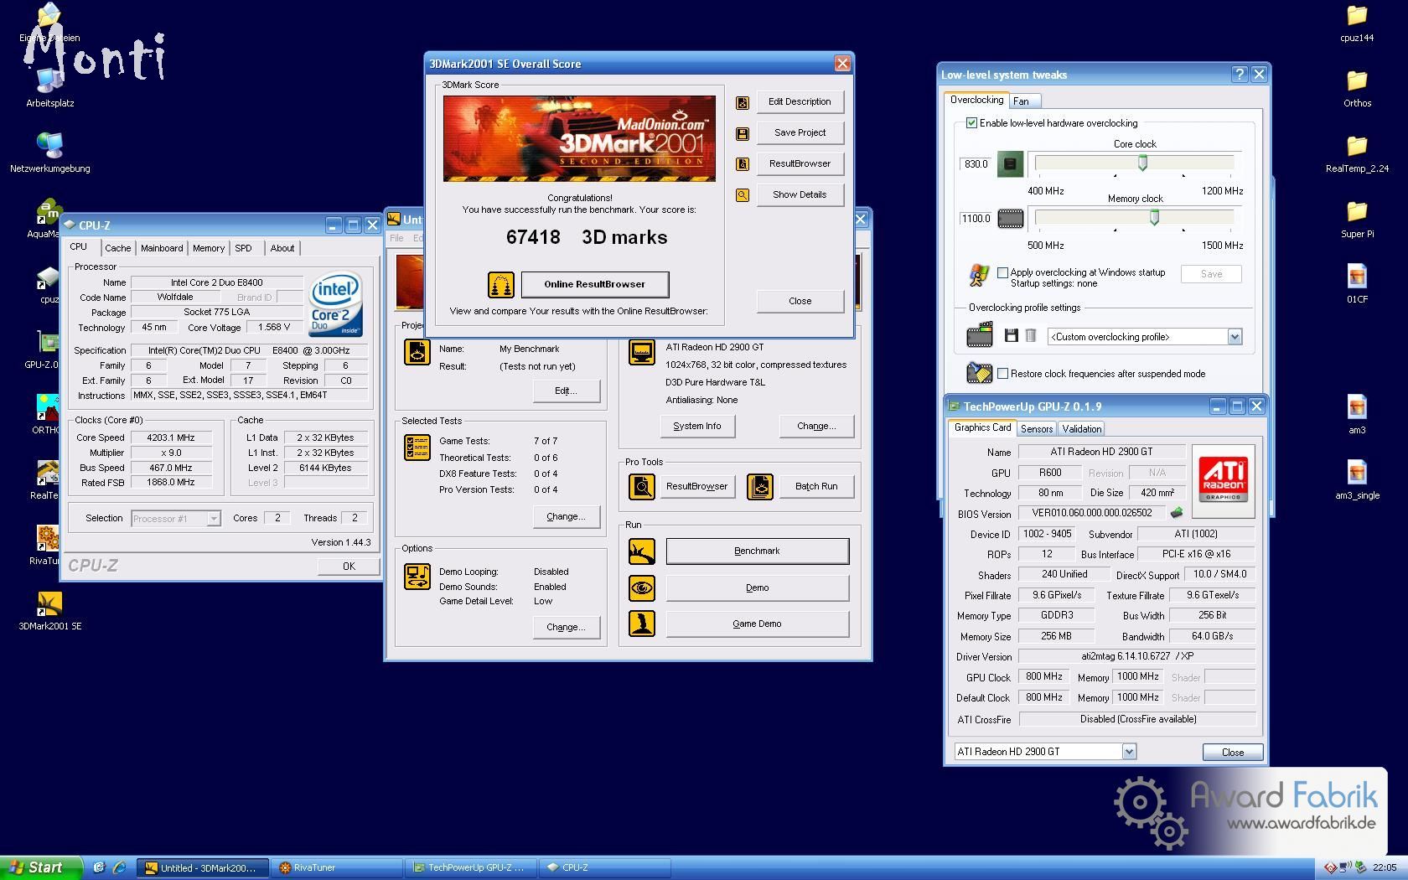
Task: Click the Benchmark button in Run section
Action: 757,551
